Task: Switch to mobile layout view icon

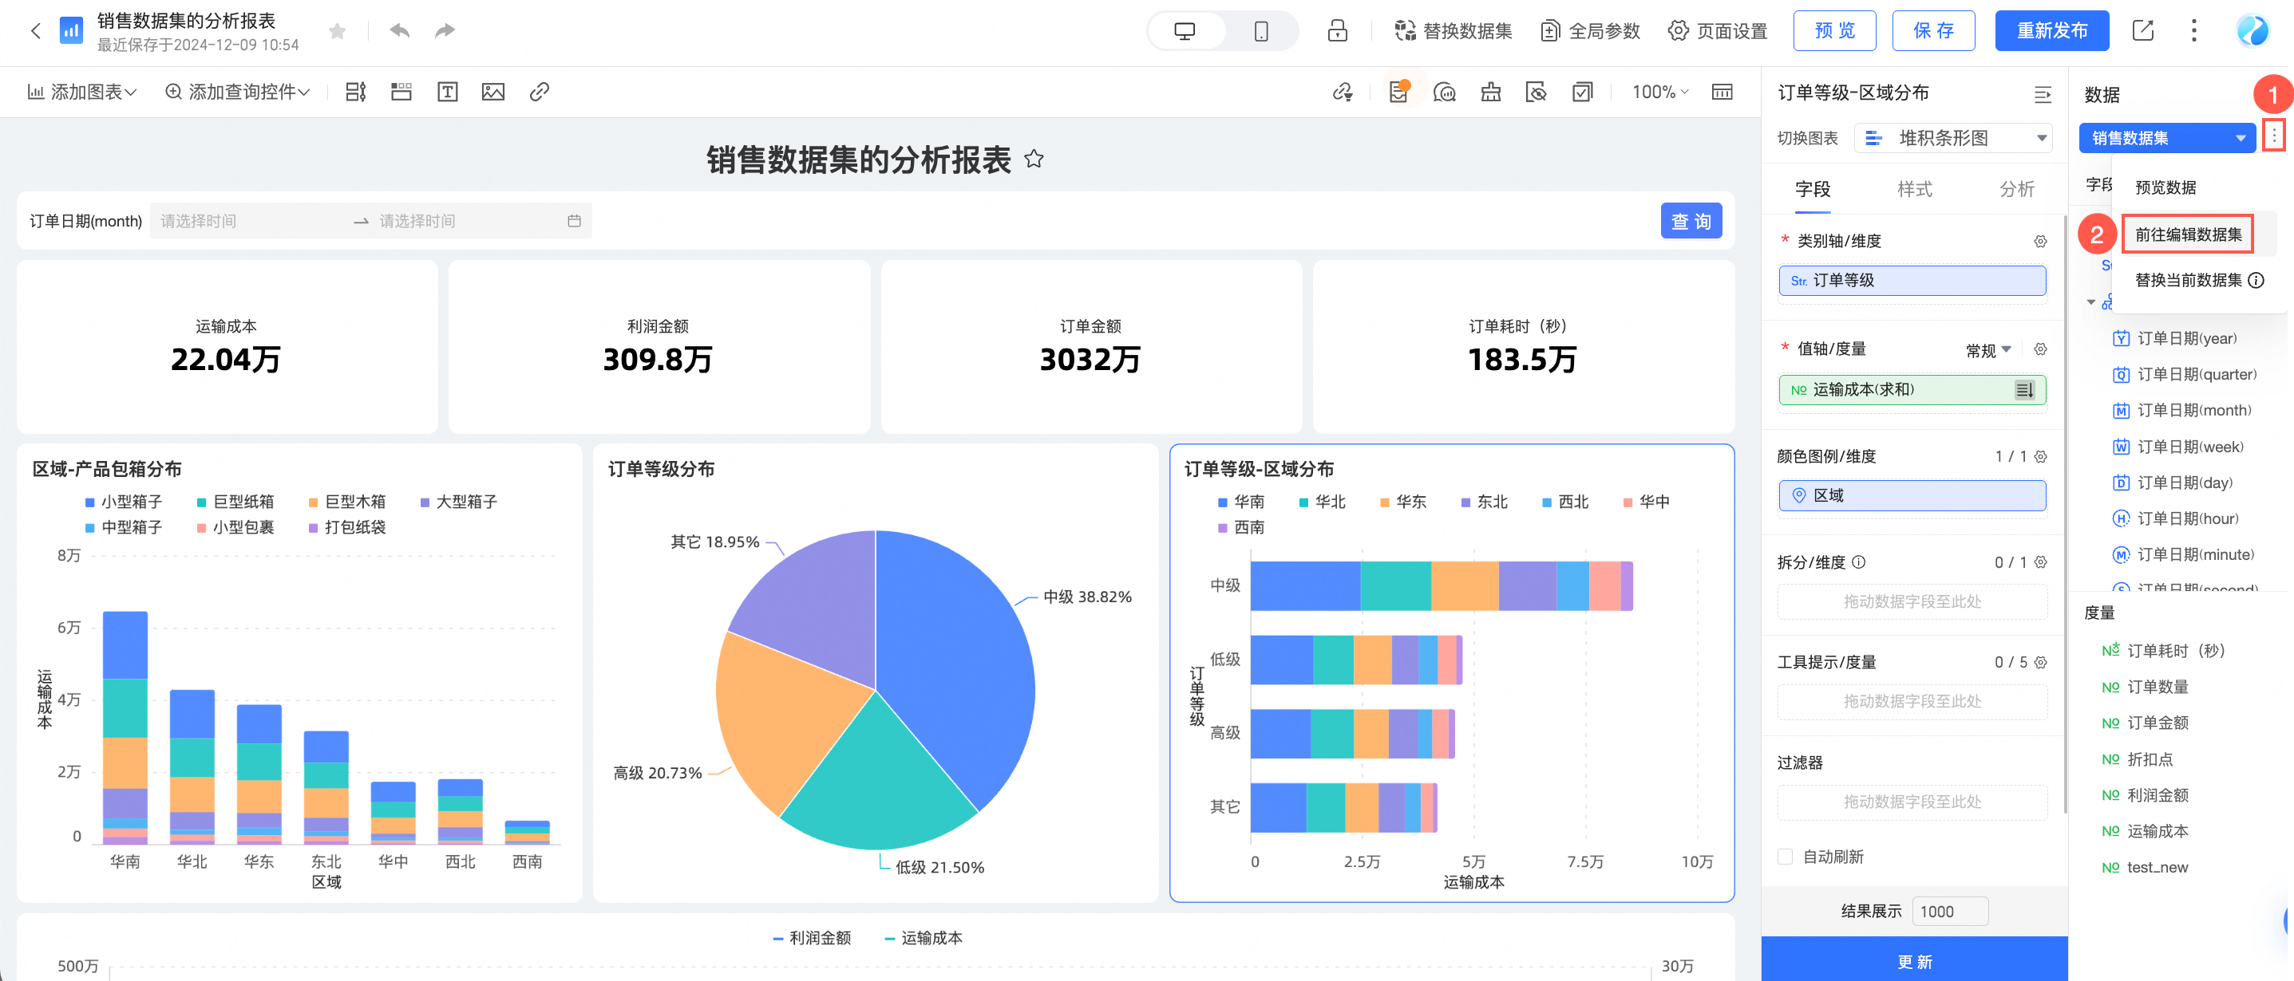Action: coord(1261,31)
